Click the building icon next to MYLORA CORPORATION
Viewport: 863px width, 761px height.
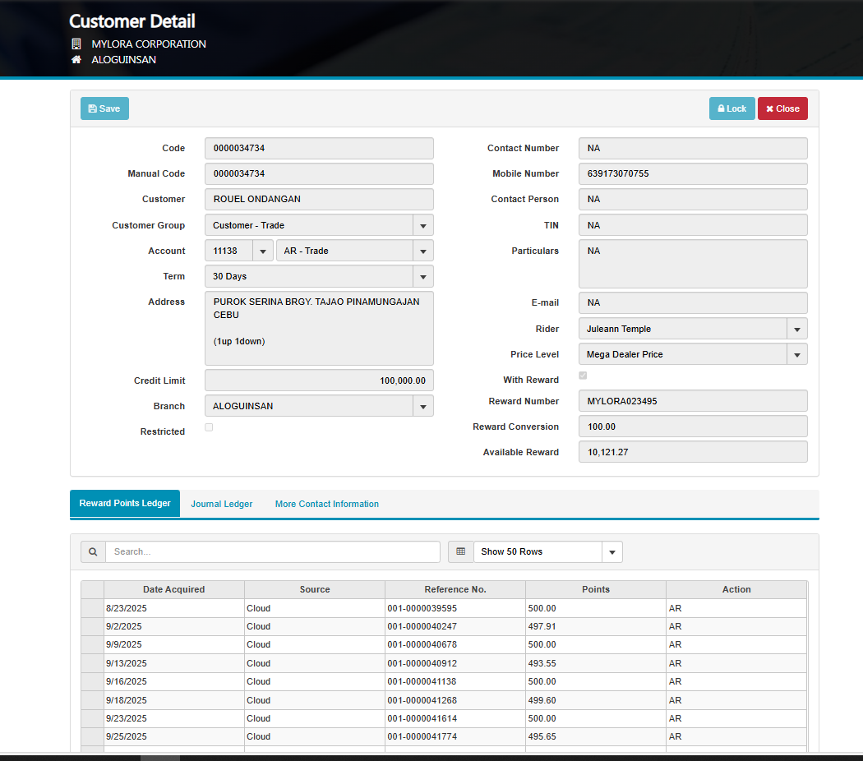[x=76, y=44]
